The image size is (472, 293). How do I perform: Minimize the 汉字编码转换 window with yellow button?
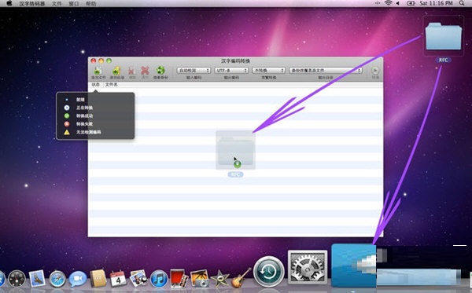pos(101,60)
